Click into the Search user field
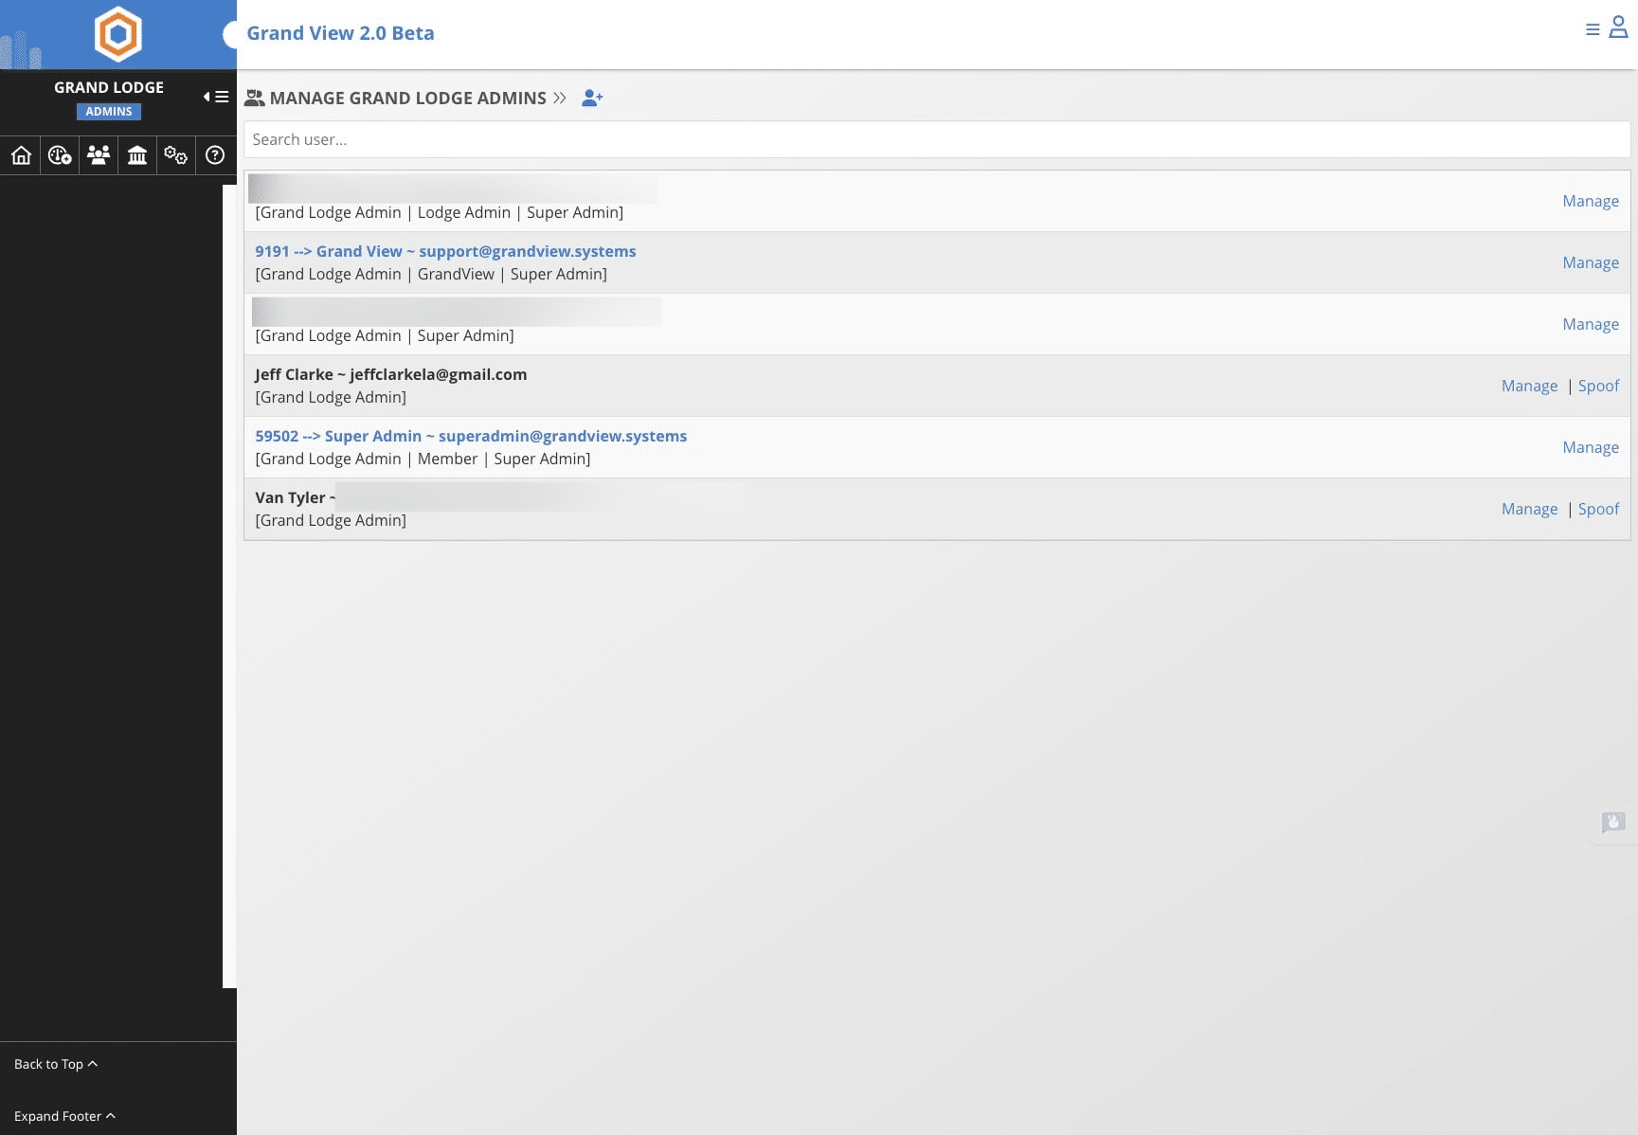 tap(937, 139)
